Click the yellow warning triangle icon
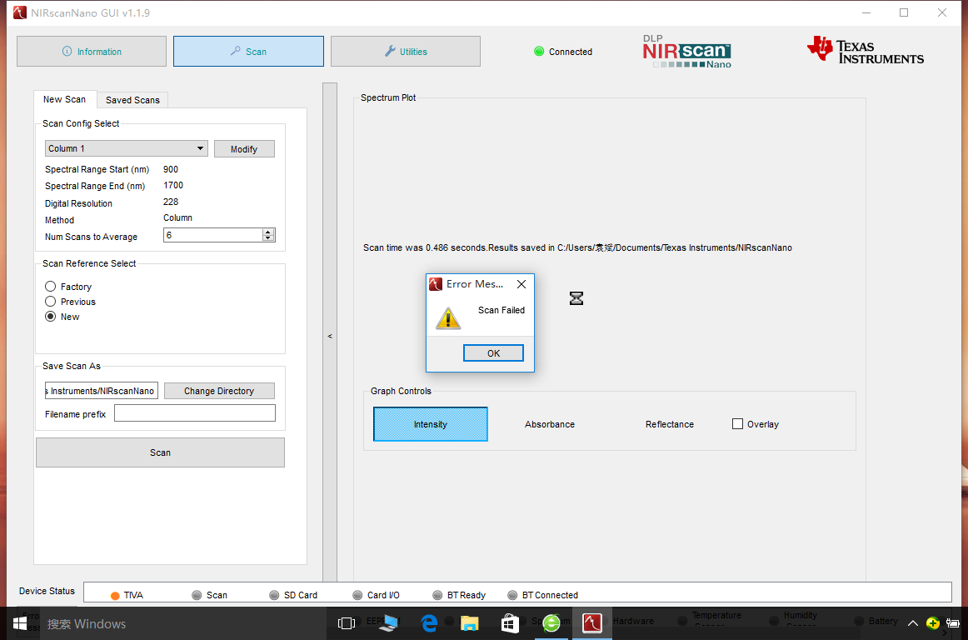968x640 pixels. [448, 318]
